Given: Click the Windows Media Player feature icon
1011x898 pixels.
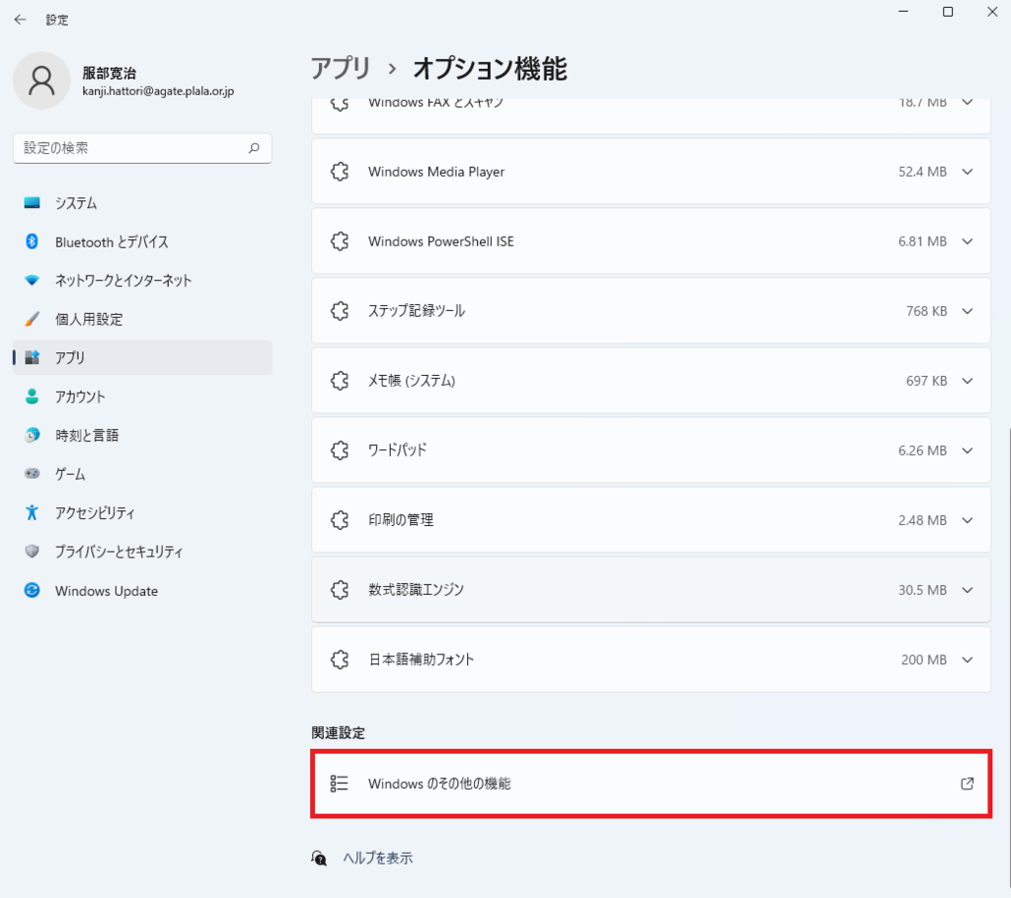Looking at the screenshot, I should 340,172.
